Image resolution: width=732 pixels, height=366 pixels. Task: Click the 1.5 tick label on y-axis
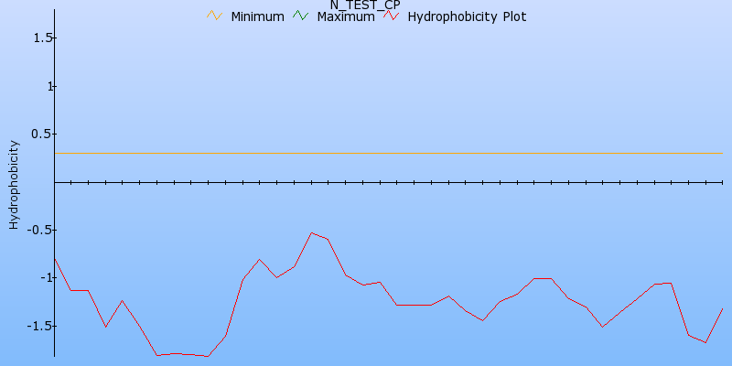click(x=40, y=38)
